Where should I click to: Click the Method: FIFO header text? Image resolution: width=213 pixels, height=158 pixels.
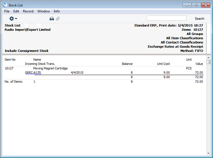point(192,51)
